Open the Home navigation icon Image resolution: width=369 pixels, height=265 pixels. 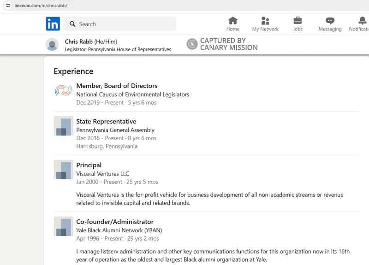coord(233,21)
